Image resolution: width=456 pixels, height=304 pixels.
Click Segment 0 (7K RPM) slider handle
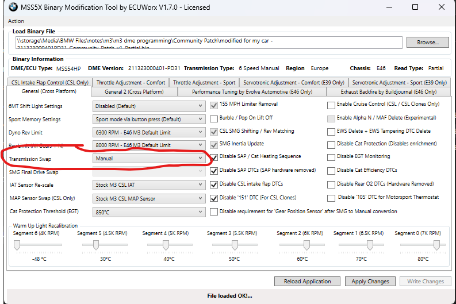(x=436, y=245)
